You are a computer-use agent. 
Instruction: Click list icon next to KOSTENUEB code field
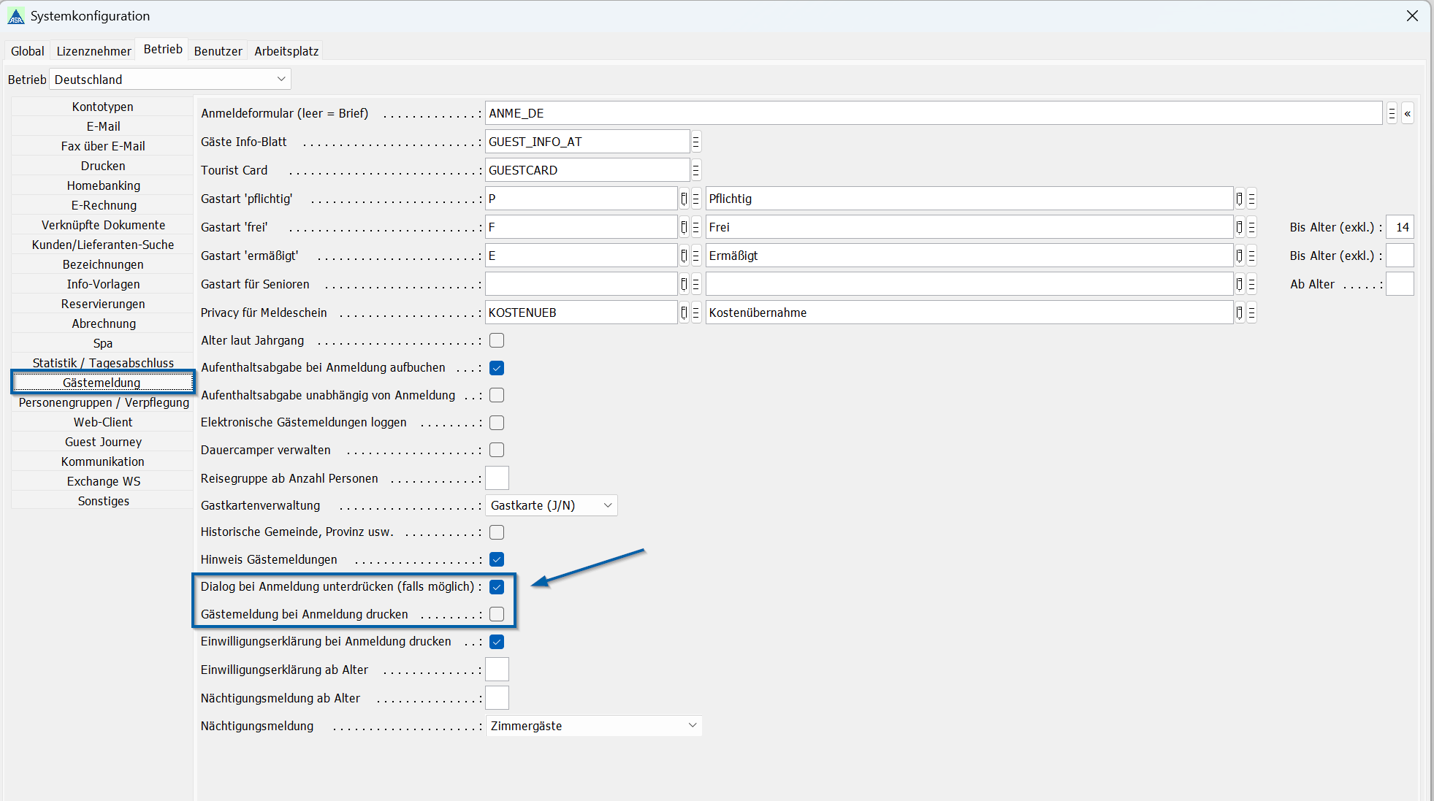(x=695, y=313)
